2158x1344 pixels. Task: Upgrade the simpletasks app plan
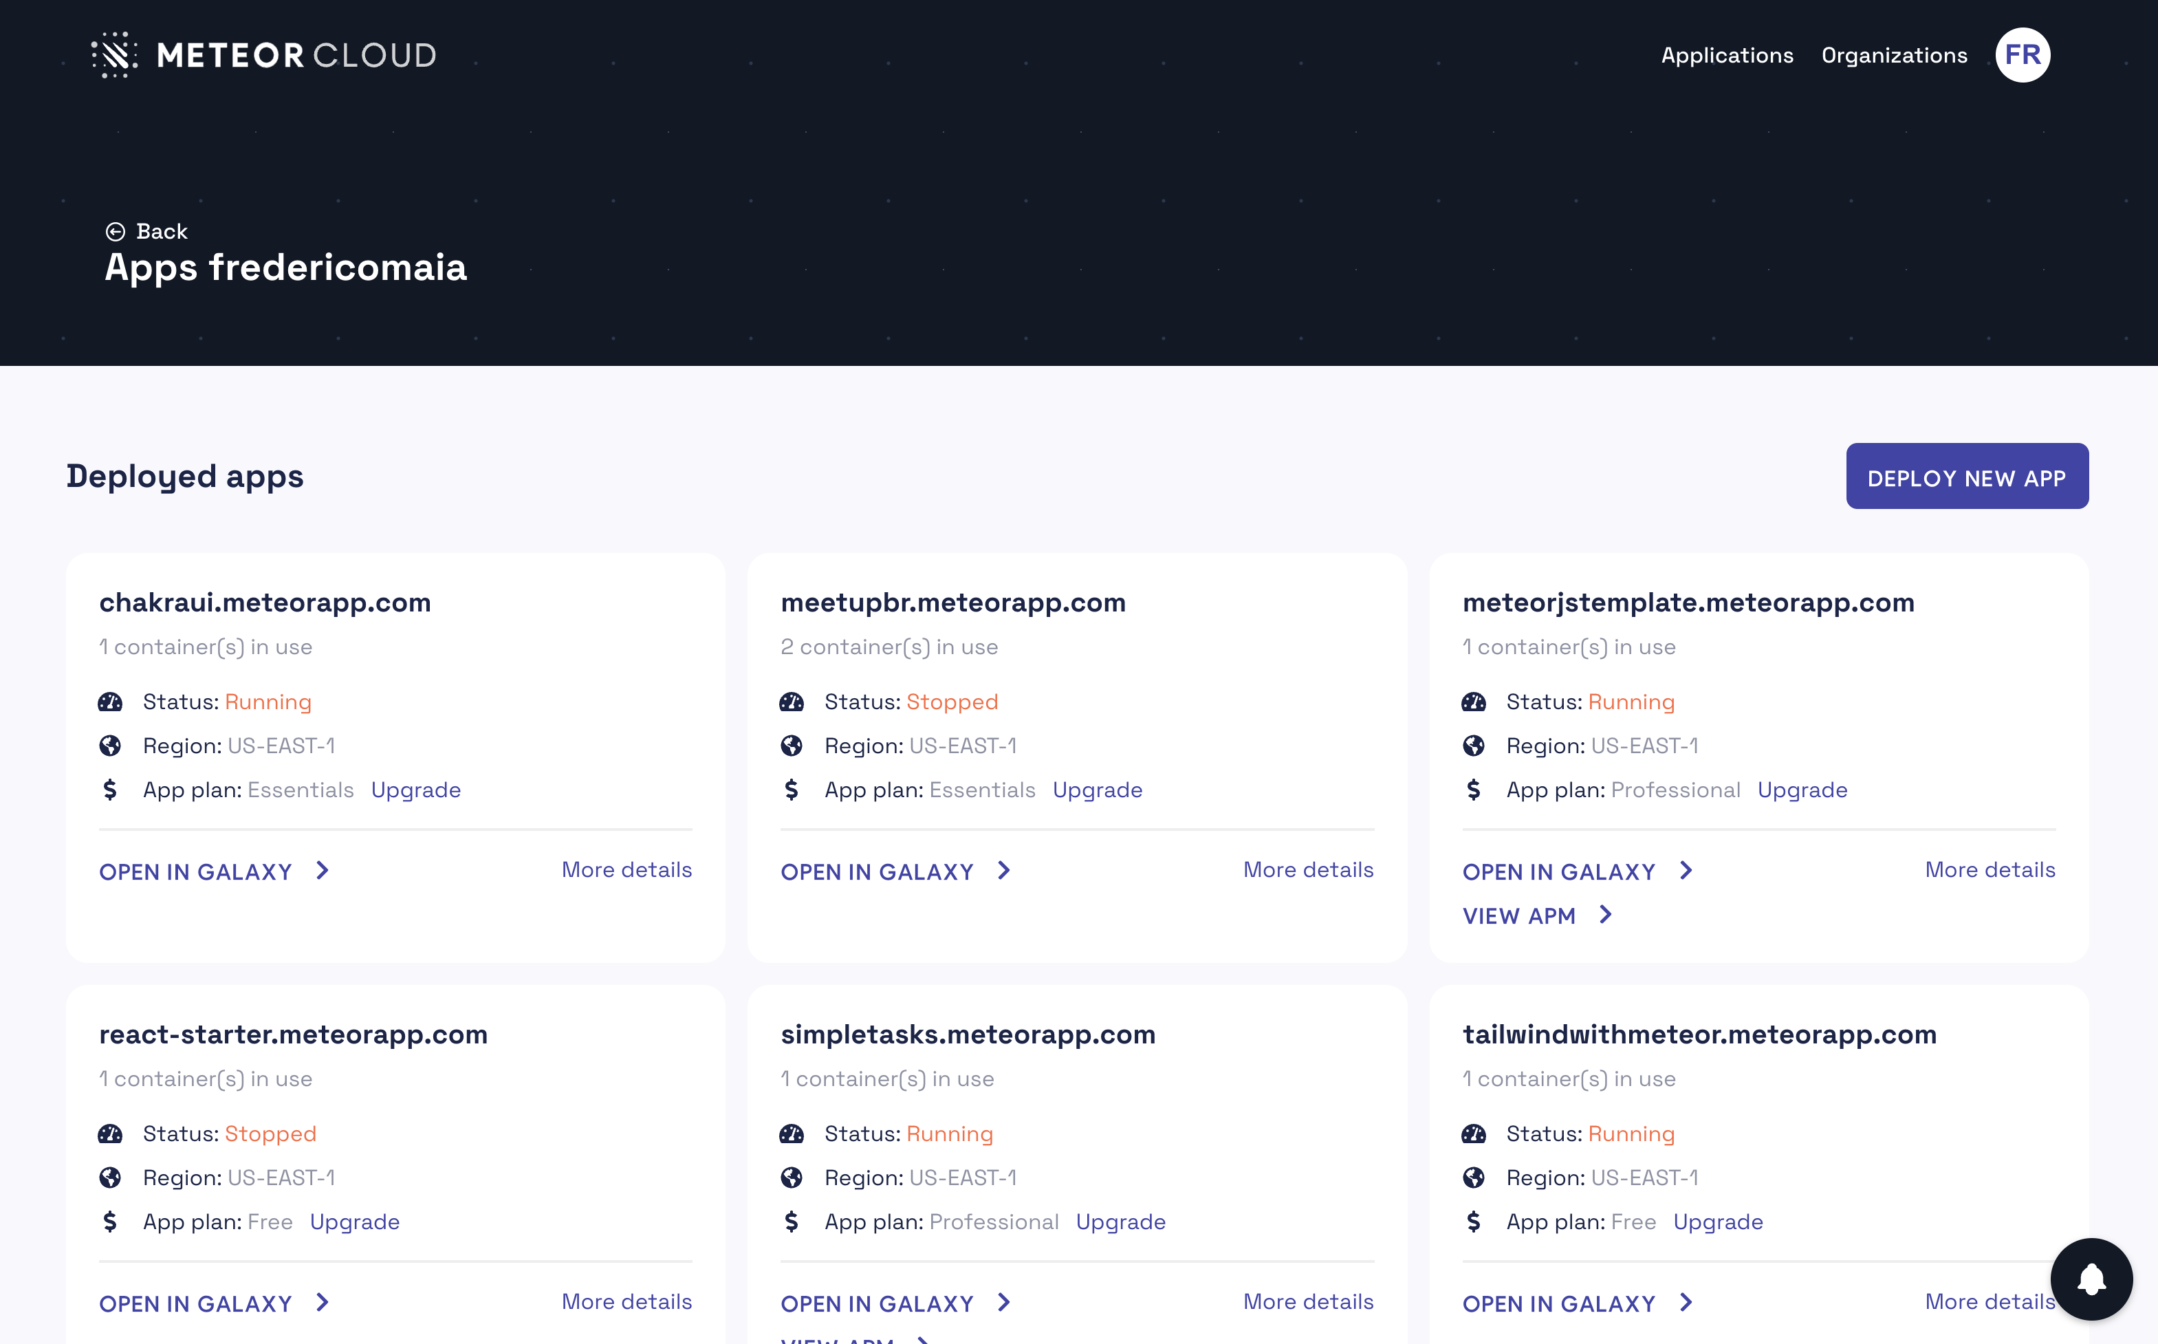pos(1121,1222)
